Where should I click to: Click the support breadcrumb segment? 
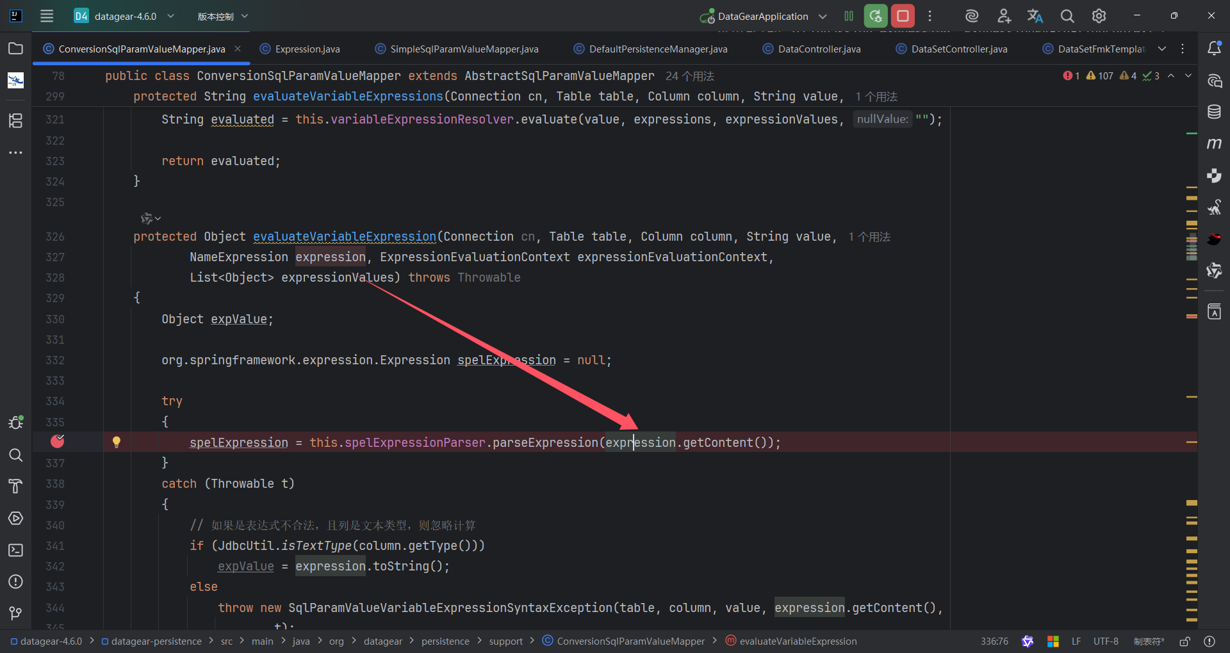click(x=505, y=641)
